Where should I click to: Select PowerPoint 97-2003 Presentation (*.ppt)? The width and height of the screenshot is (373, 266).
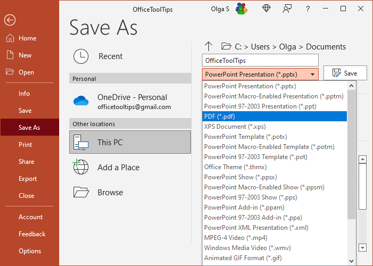pyautogui.click(x=274, y=106)
